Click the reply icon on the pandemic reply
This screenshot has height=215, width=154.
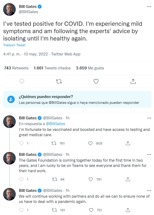pyautogui.click(x=22, y=210)
